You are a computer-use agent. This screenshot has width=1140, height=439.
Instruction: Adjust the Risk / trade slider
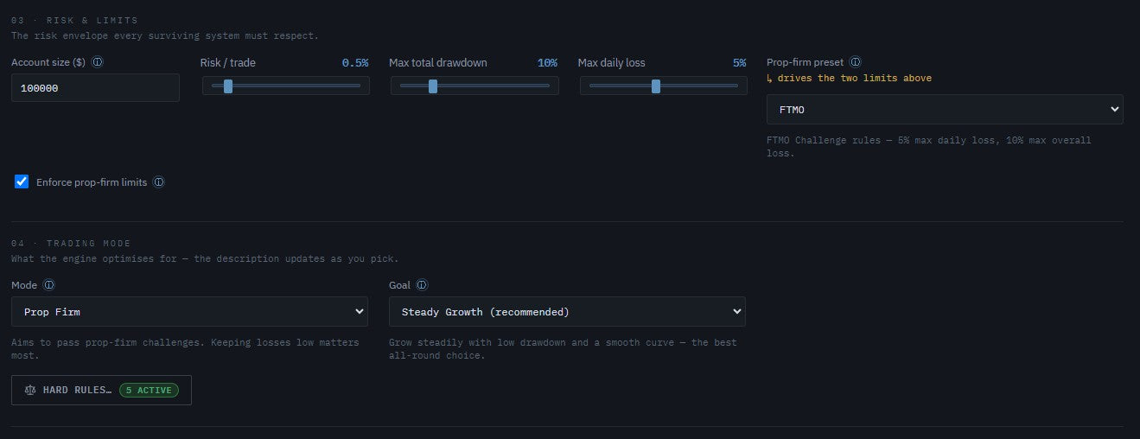coord(285,86)
